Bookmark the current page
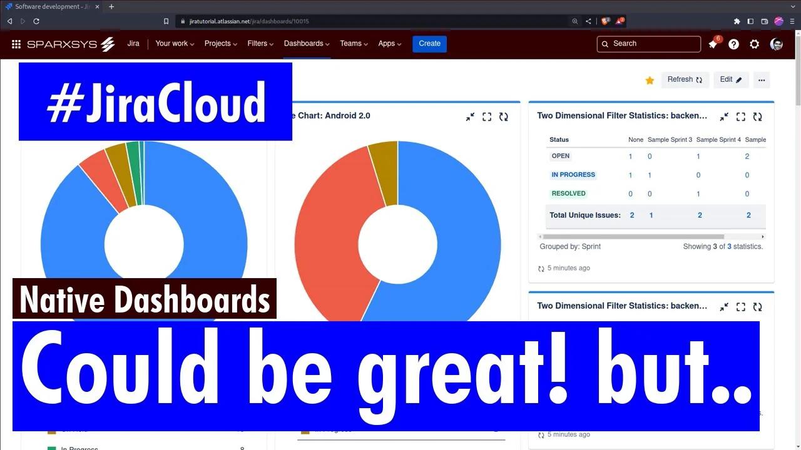Viewport: 801px width, 450px height. (x=166, y=21)
